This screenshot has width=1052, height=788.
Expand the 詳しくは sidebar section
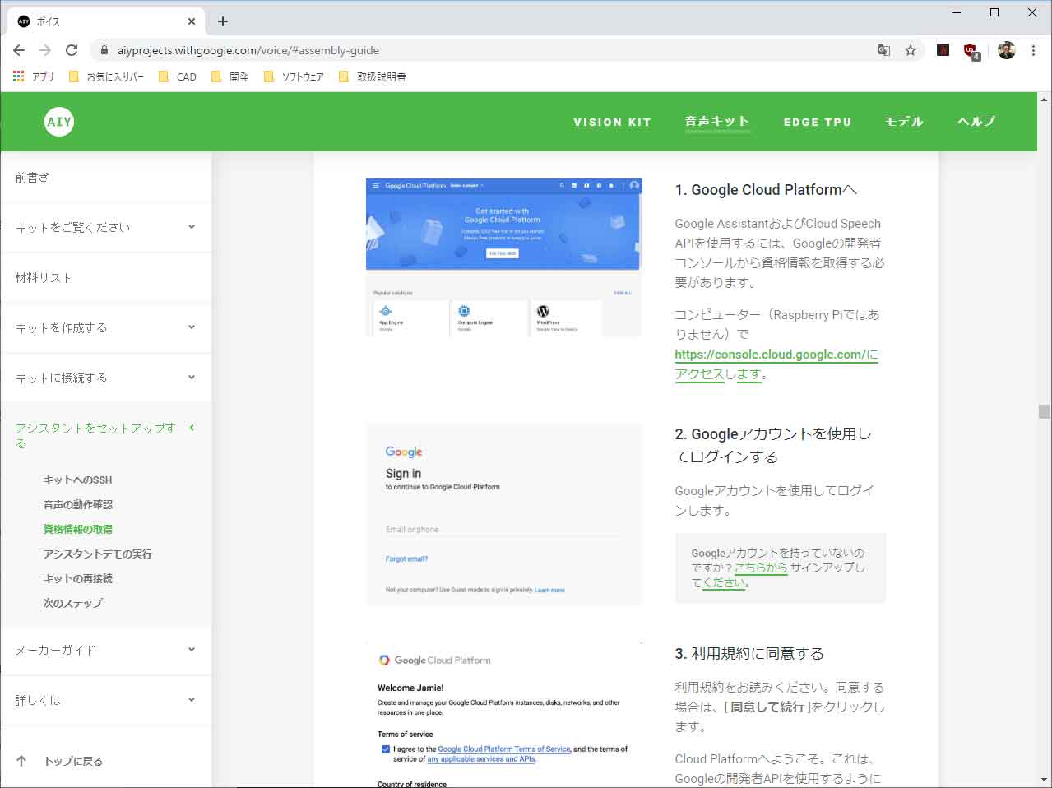(x=106, y=700)
